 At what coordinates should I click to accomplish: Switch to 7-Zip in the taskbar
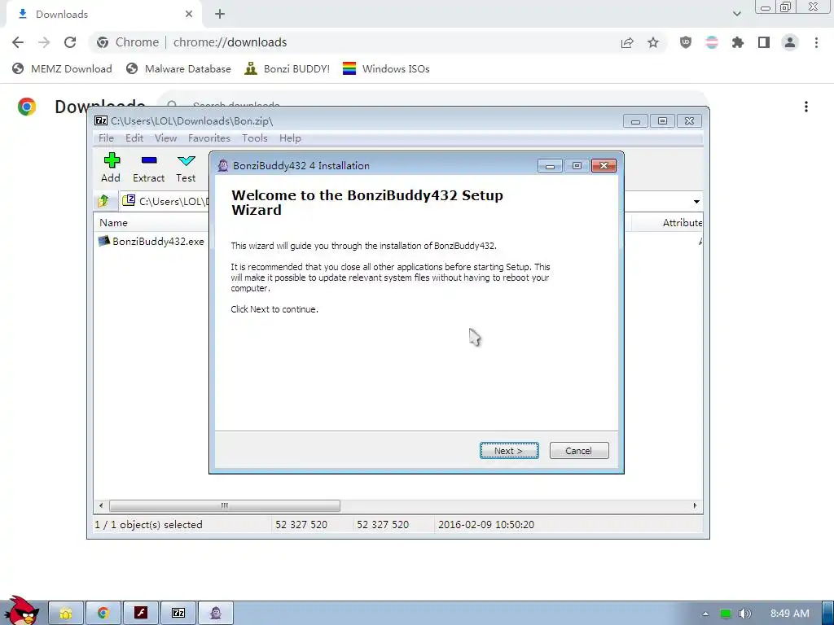pos(178,613)
